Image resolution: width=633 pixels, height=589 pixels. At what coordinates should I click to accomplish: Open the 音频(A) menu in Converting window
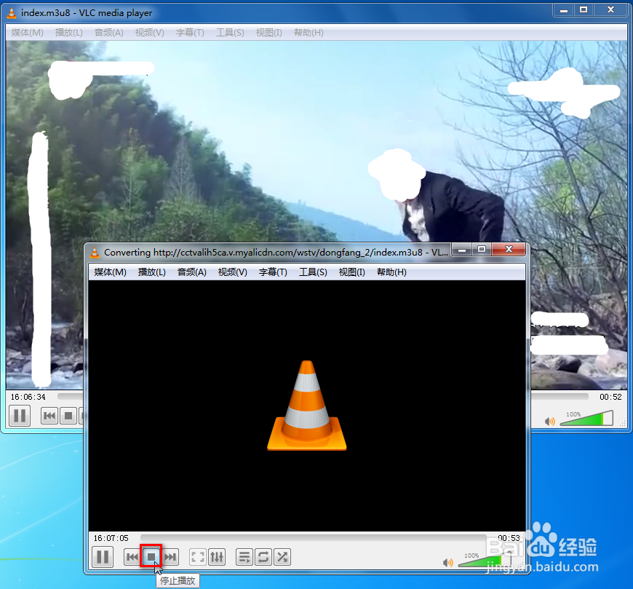(x=191, y=272)
